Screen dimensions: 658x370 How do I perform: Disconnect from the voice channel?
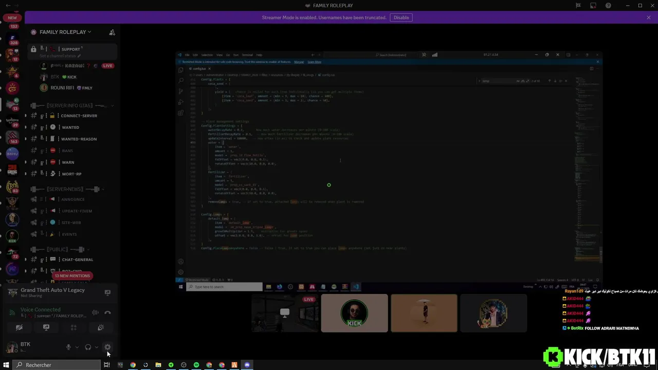(107, 312)
